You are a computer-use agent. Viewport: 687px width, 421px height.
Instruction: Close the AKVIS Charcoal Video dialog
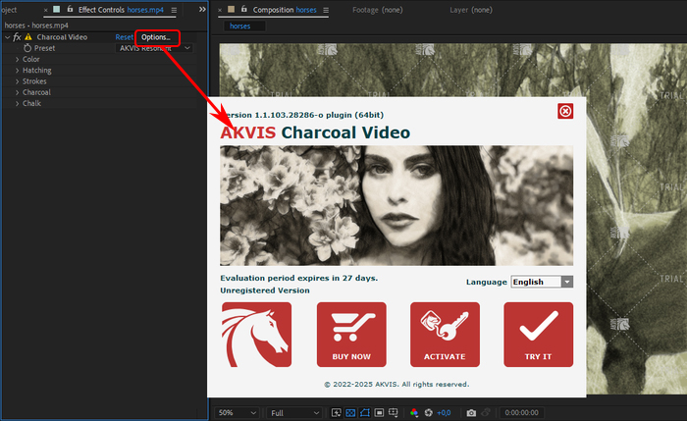[565, 111]
